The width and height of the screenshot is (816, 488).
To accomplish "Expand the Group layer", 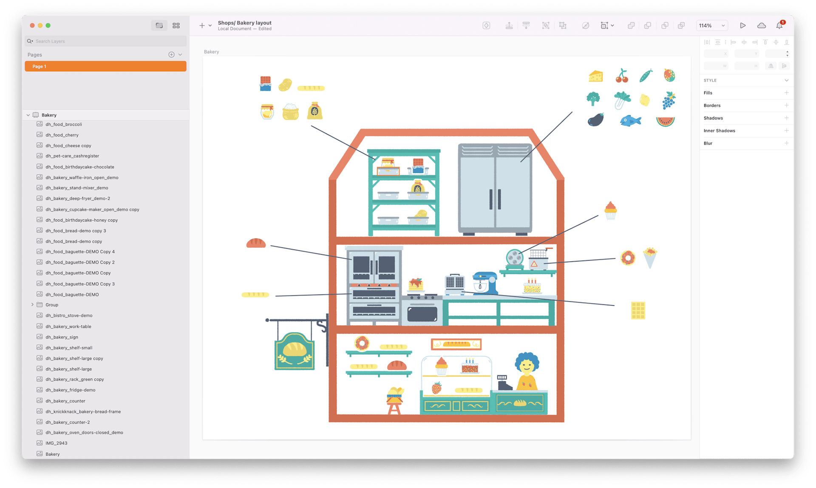I will pyautogui.click(x=32, y=305).
